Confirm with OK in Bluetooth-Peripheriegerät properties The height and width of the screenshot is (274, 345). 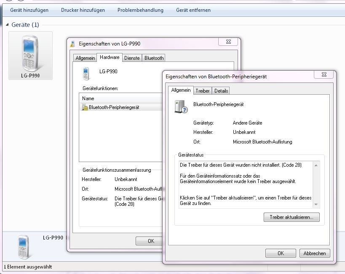pos(281,253)
